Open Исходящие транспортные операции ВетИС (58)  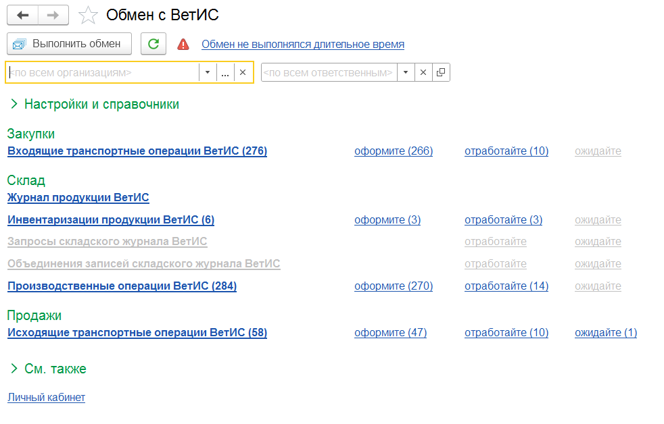[137, 333]
